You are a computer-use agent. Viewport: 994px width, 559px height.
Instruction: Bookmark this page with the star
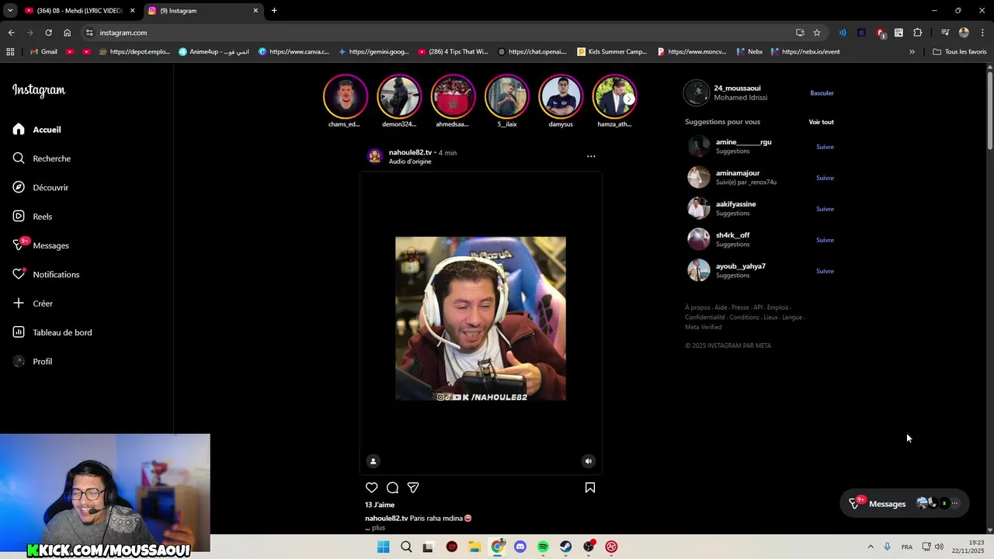(x=817, y=33)
